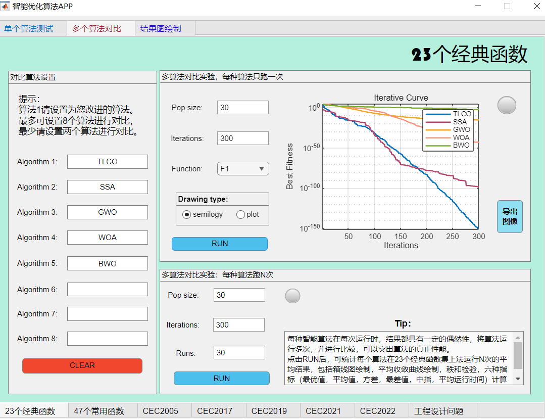Screen dimensions: 545x419
Task: Click the 导出图像 export button
Action: (510, 216)
